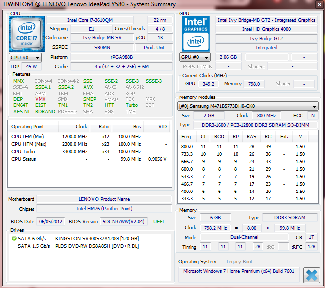Image resolution: width=325 pixels, height=288 pixels.
Task: Click the LENOVO Product Name motherboard field
Action: coord(104,199)
